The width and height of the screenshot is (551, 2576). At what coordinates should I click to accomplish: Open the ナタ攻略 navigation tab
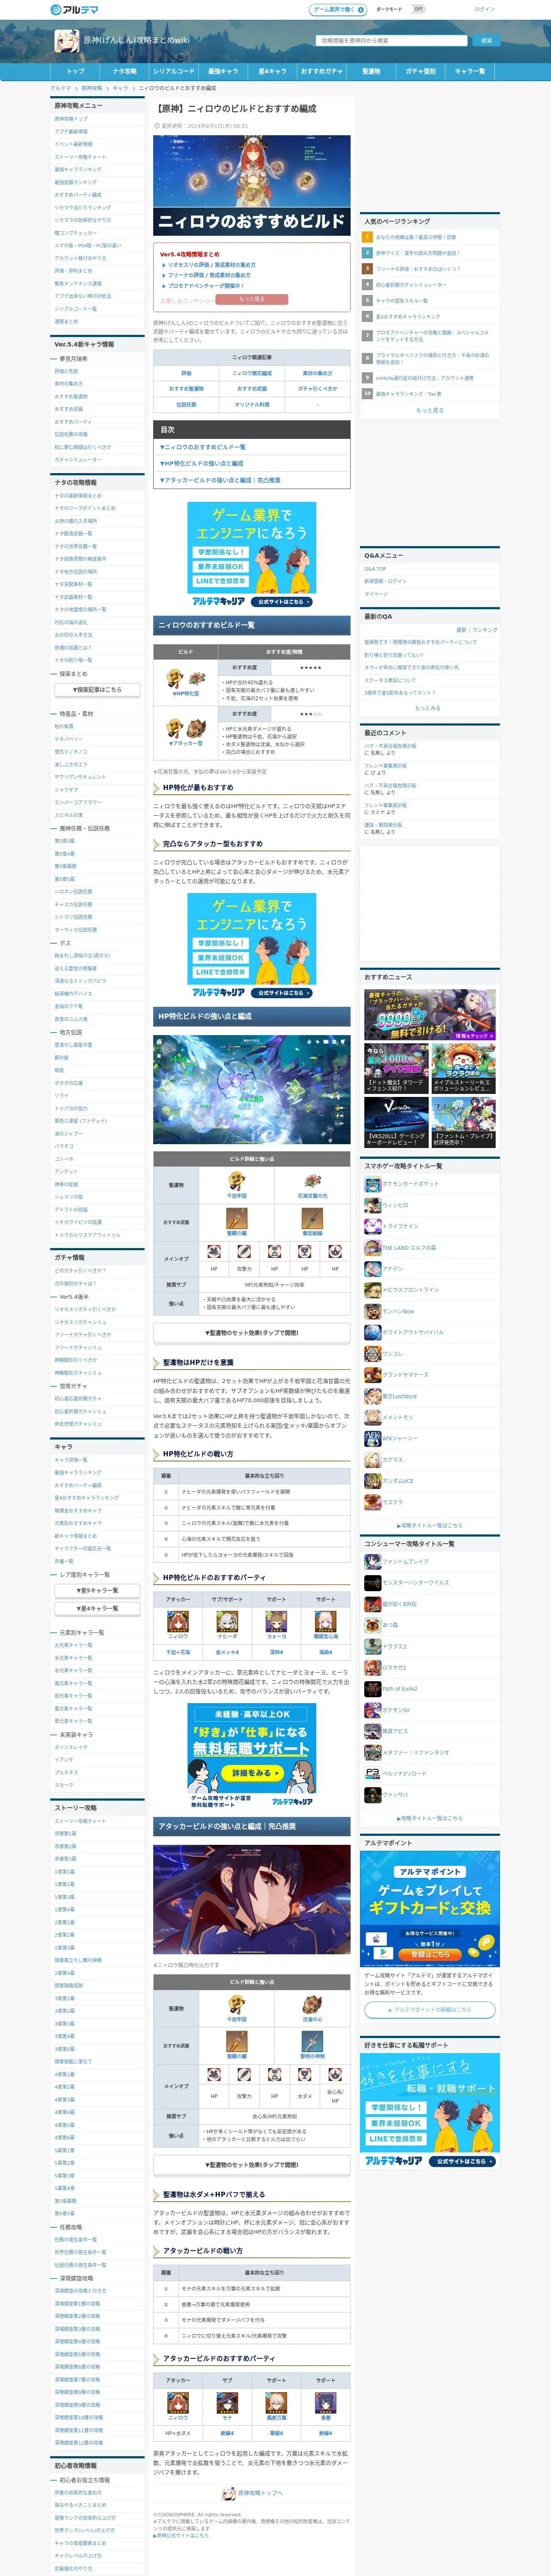coord(125,72)
